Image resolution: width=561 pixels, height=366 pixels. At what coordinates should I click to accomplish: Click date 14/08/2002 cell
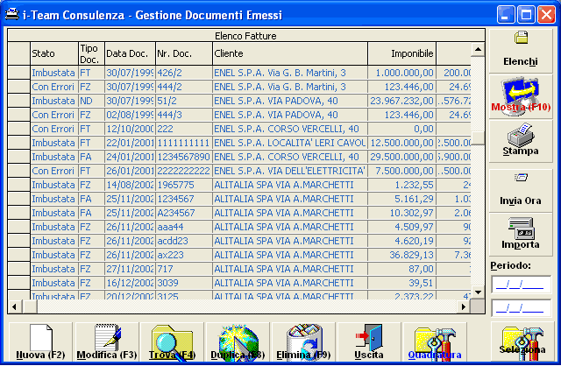(x=131, y=185)
